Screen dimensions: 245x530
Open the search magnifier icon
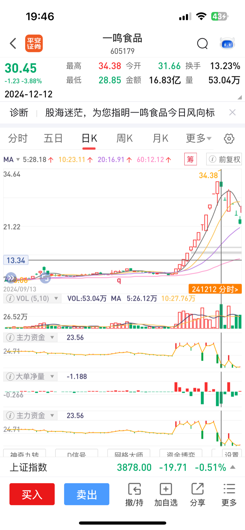pyautogui.click(x=202, y=43)
